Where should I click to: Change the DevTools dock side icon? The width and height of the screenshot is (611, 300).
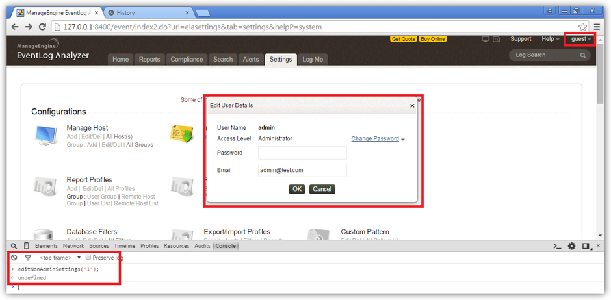point(586,246)
